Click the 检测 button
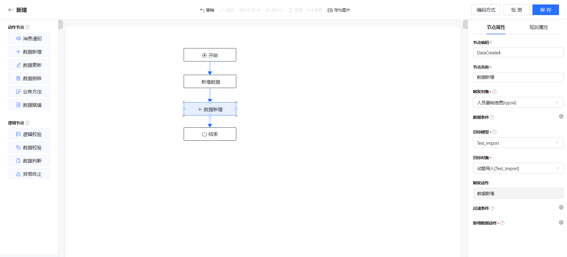 (517, 10)
